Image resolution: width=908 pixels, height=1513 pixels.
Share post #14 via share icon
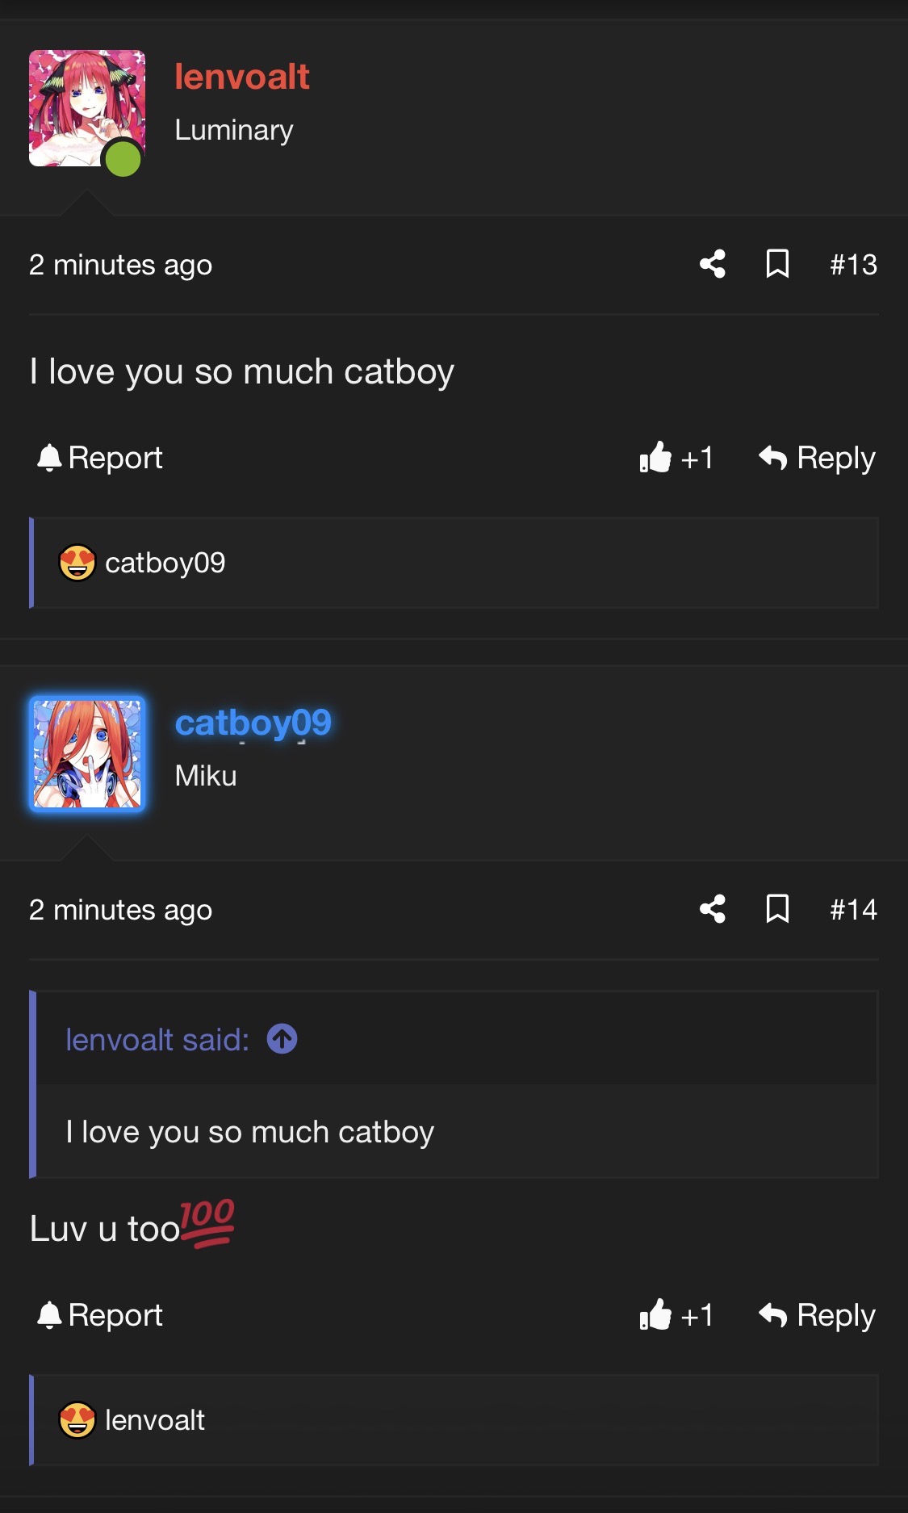point(713,909)
